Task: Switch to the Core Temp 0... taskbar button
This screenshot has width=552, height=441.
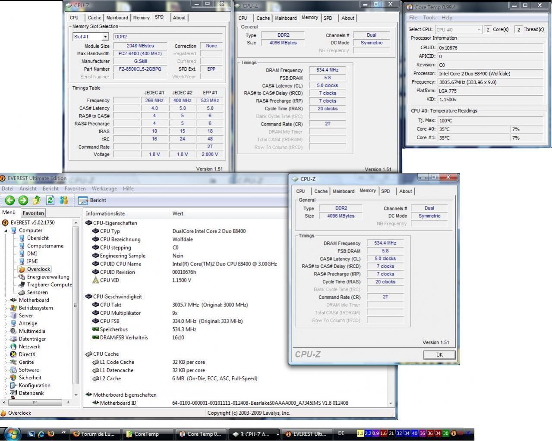Action: [201, 434]
